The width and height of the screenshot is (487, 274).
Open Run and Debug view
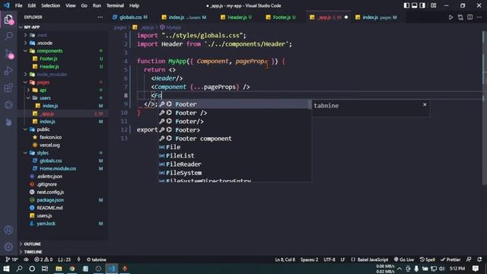pos(8,71)
